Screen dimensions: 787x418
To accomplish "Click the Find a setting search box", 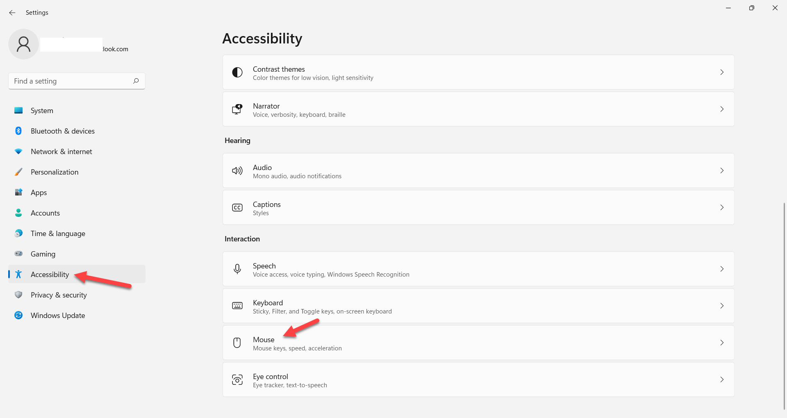I will (72, 81).
